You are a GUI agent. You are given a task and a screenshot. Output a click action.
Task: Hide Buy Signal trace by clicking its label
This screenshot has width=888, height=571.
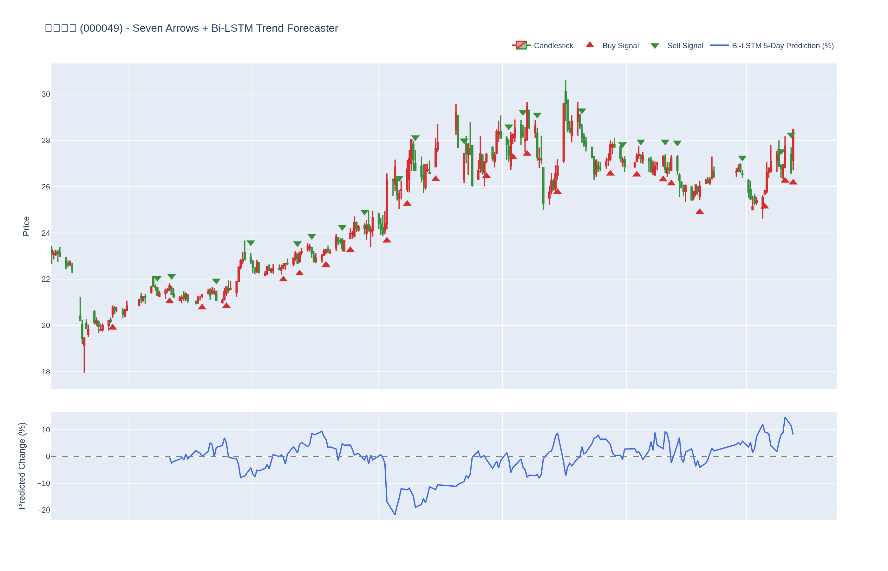pos(620,46)
